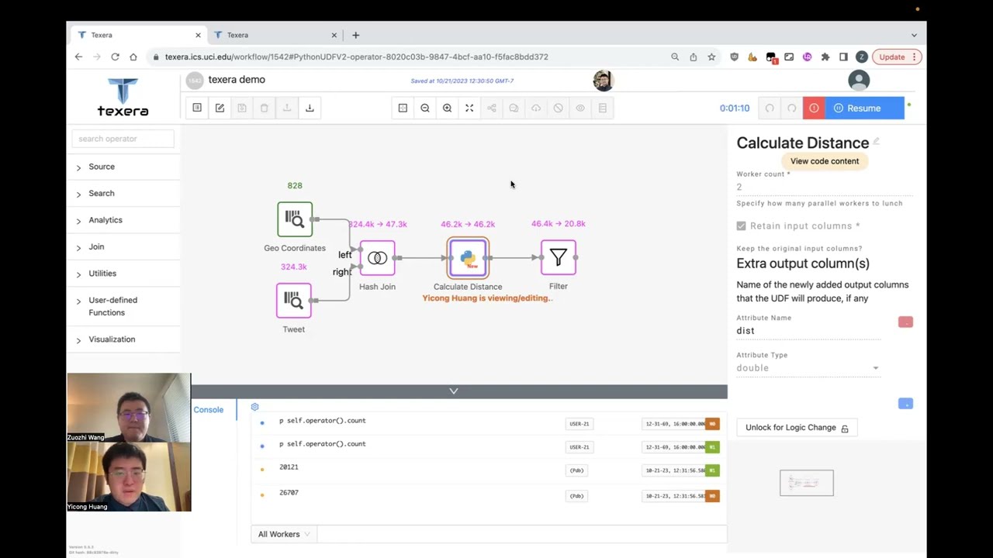Open console settings gear icon

(x=254, y=407)
